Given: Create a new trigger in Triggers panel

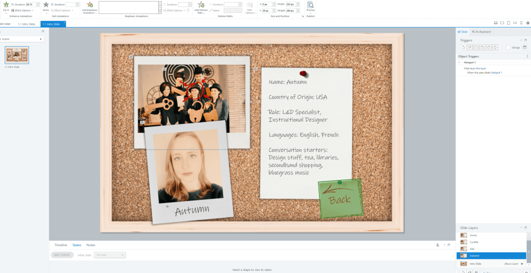Looking at the screenshot, I should click(463, 47).
